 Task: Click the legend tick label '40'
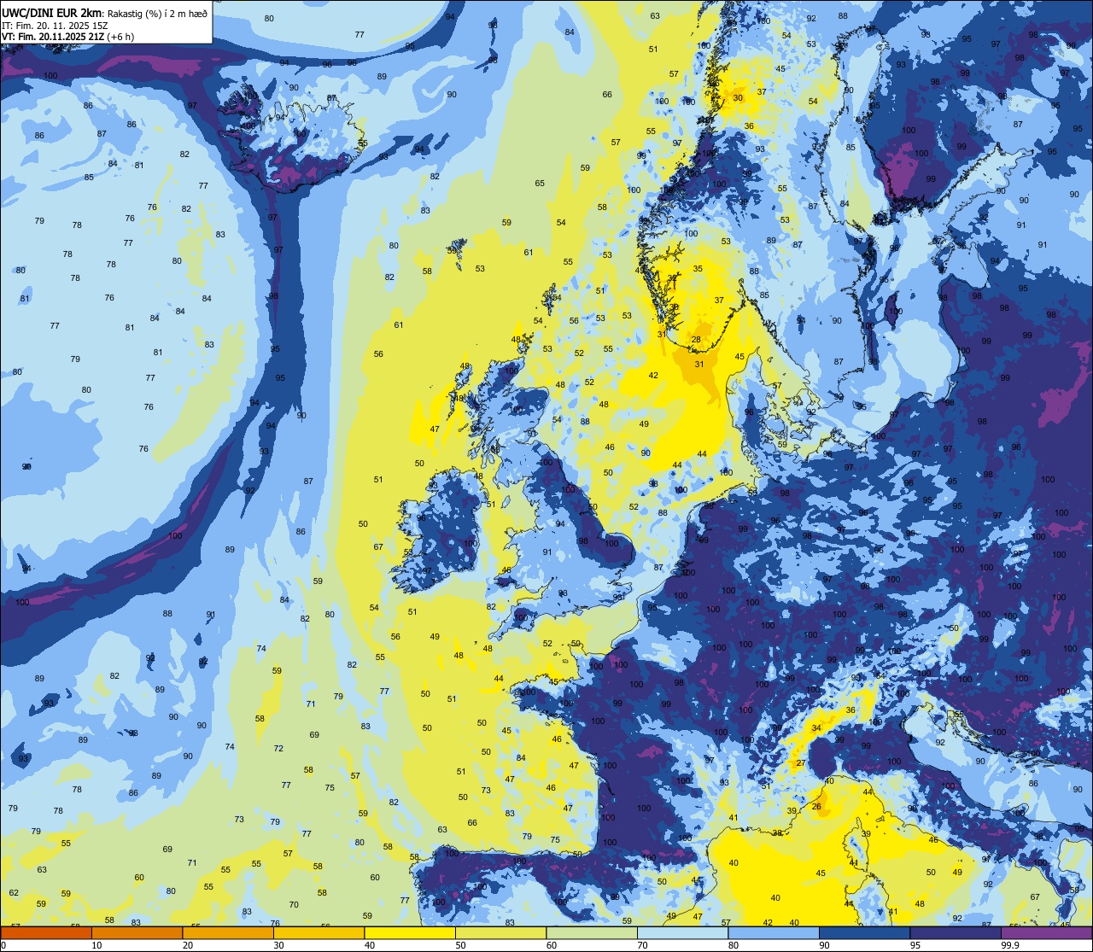(370, 945)
